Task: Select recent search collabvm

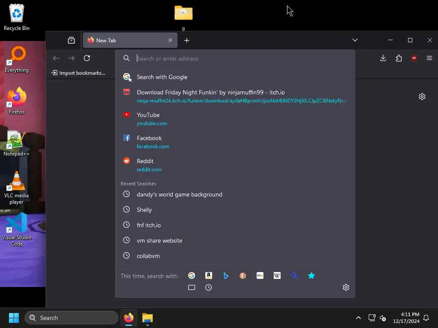Action: pos(235,256)
